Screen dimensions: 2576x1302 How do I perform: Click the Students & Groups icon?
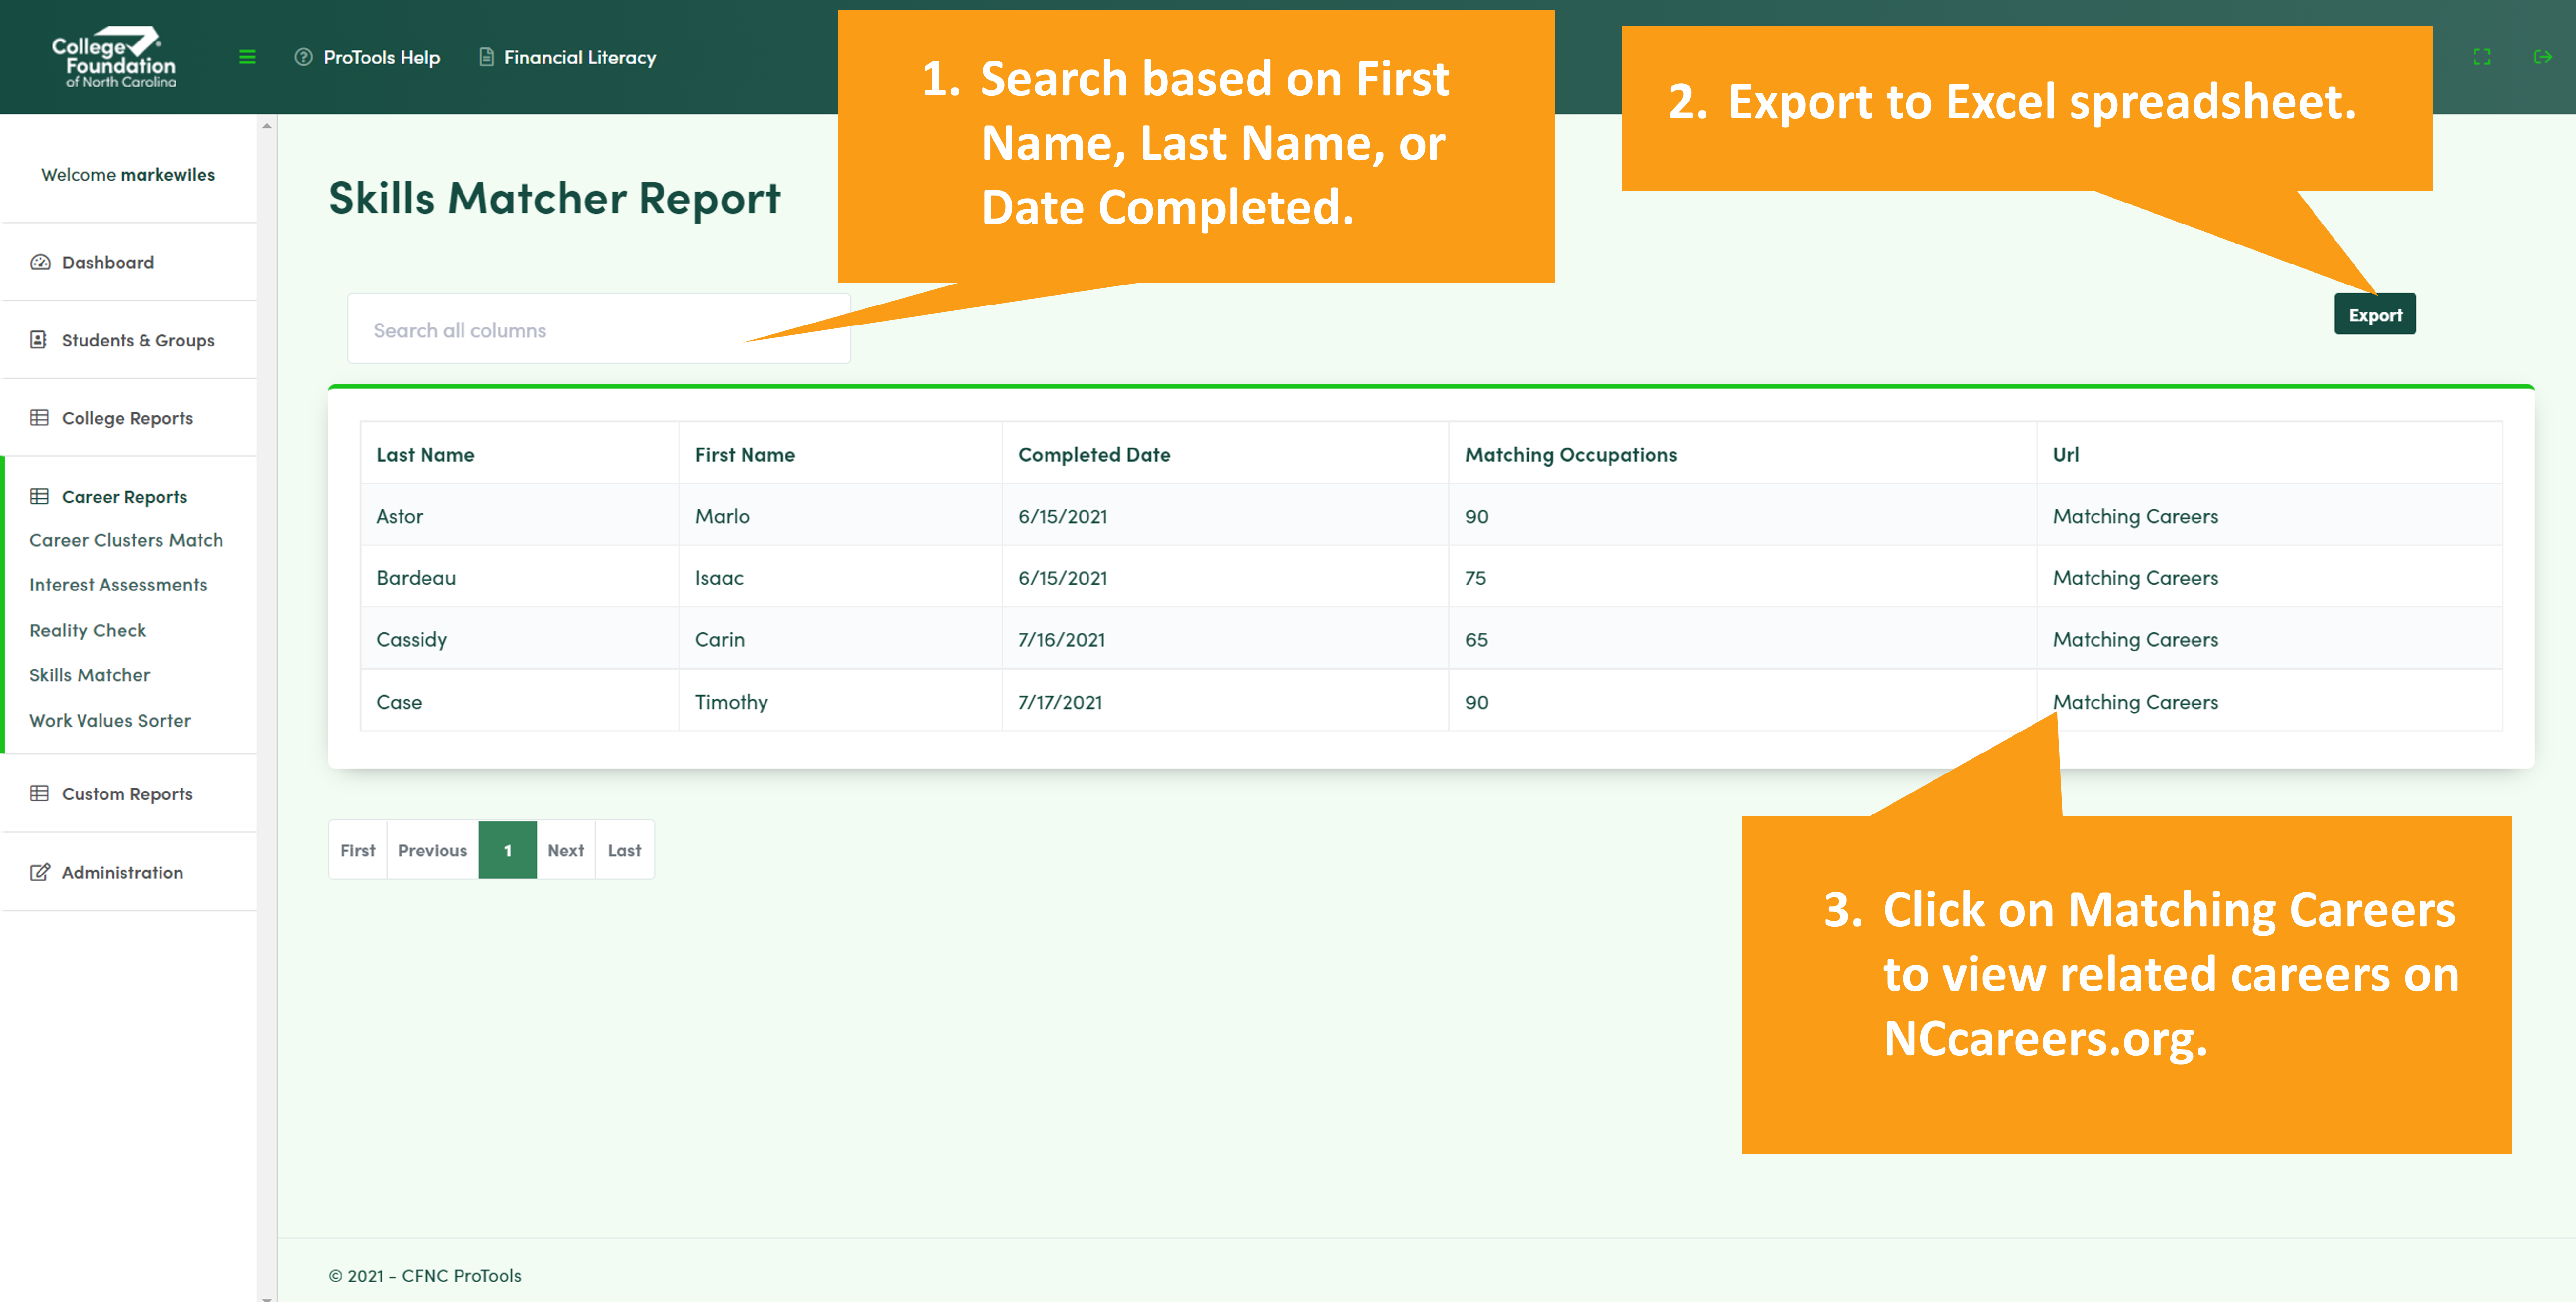coord(39,340)
